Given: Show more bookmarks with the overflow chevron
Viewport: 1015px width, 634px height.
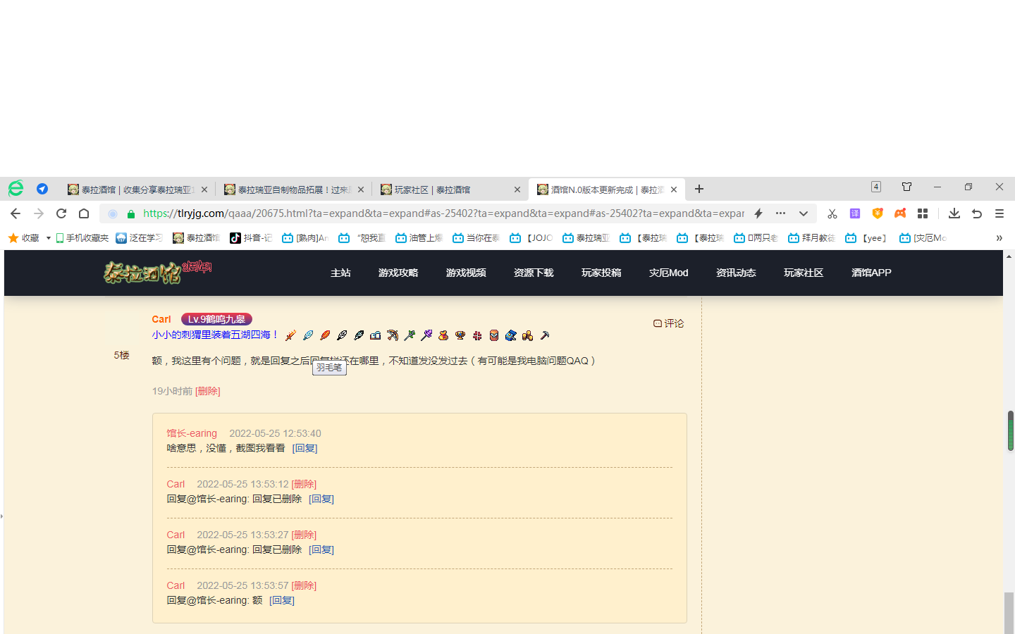Looking at the screenshot, I should pos(999,238).
